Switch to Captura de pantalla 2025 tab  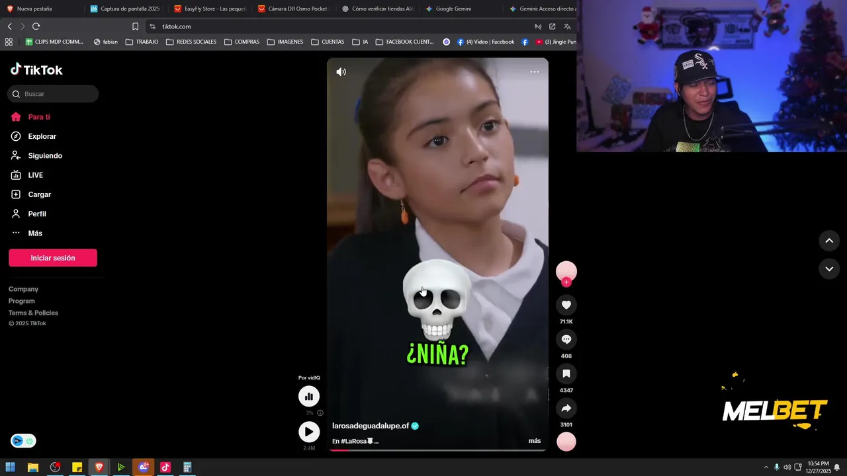[125, 9]
